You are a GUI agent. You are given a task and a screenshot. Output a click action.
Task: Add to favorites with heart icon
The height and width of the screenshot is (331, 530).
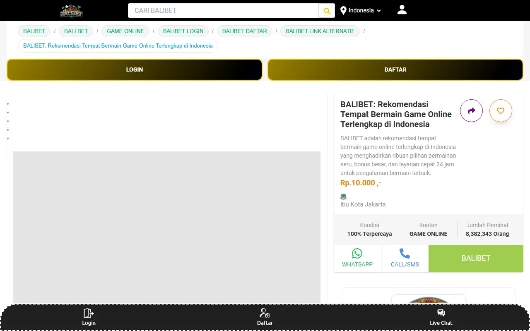pos(501,111)
